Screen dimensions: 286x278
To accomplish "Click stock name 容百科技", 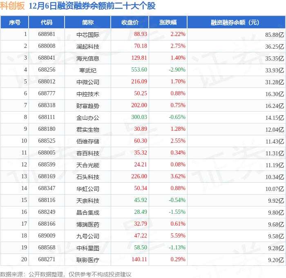I will click(88, 153).
